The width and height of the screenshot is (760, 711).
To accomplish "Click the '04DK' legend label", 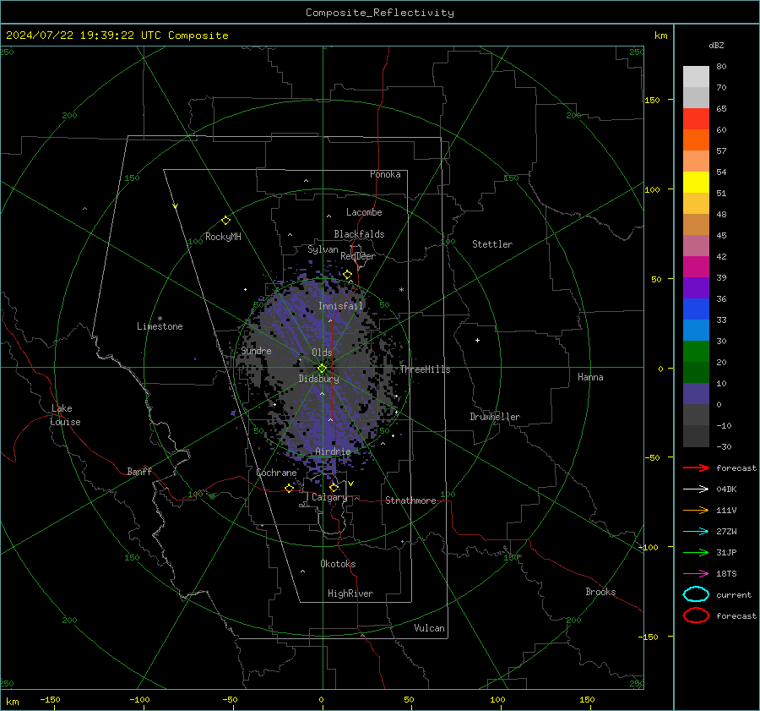I will (726, 489).
